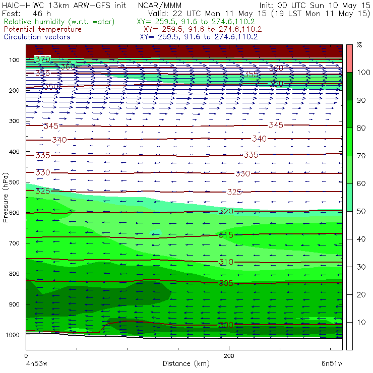Click the "600" pressure axis label
The image size is (373, 373).
point(14,213)
